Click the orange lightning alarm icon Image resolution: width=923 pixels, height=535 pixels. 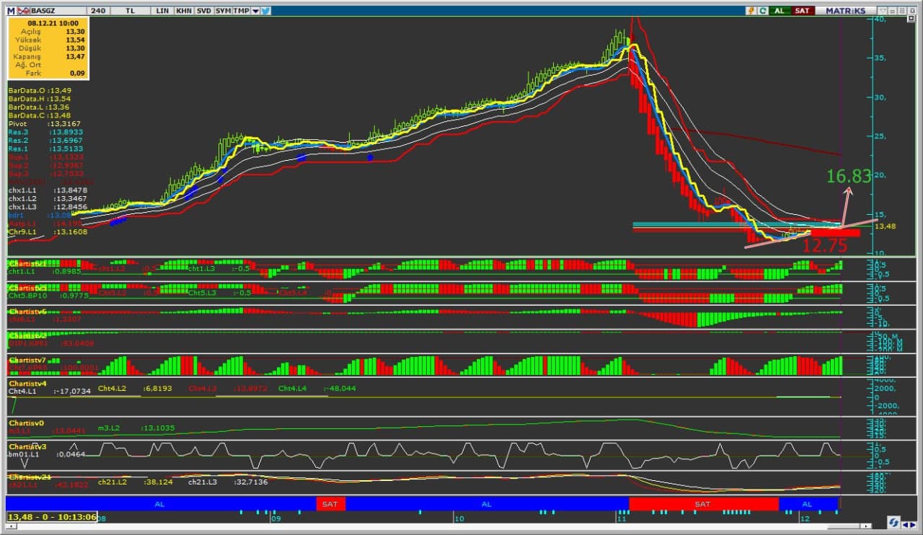[751, 11]
